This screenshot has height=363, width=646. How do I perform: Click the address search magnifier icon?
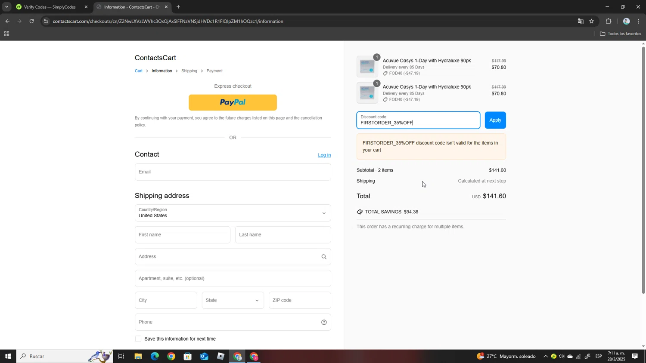[x=324, y=257]
